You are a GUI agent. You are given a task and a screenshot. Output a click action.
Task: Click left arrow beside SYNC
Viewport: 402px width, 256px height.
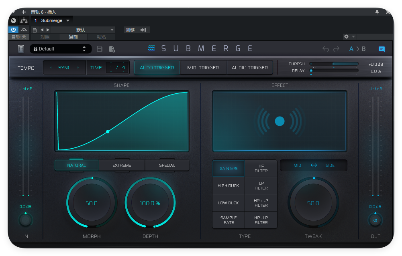pos(51,68)
